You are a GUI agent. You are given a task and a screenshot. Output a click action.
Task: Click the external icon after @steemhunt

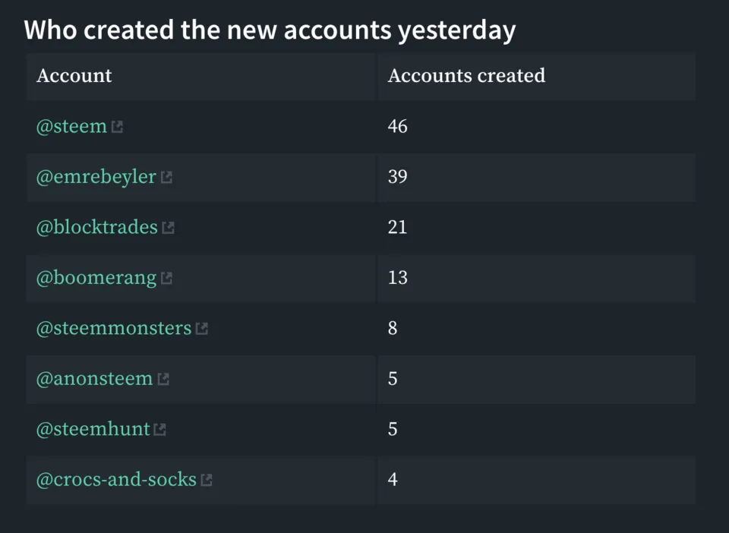click(x=160, y=430)
